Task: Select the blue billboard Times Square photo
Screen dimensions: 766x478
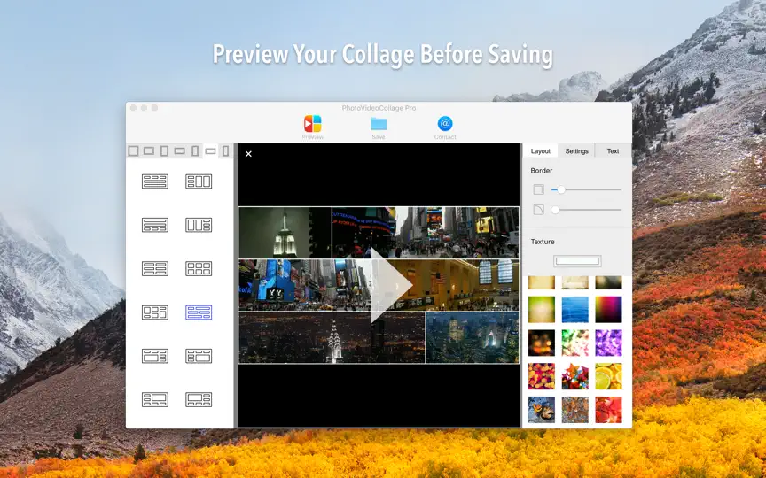Action: coord(308,285)
